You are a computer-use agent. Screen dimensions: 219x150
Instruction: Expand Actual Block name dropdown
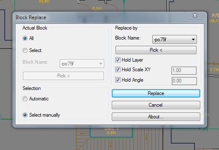click(82, 64)
